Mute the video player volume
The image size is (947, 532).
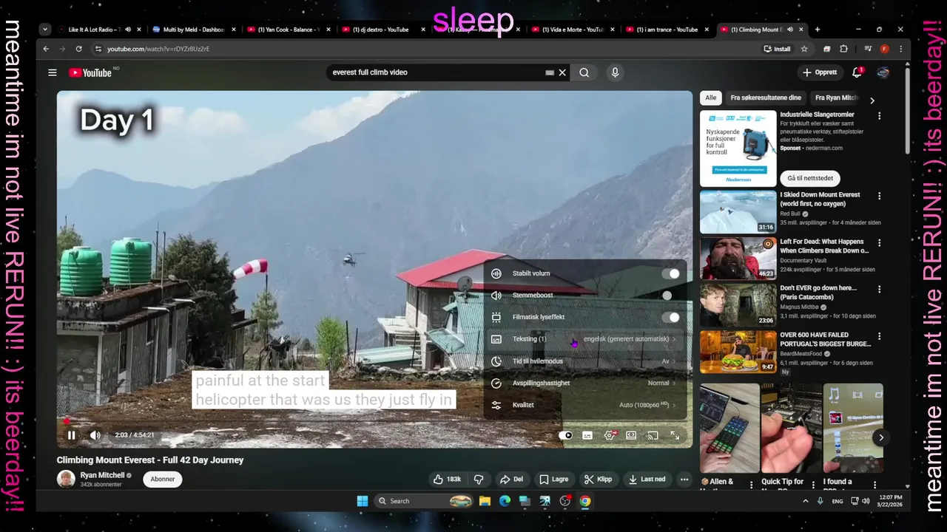pyautogui.click(x=95, y=435)
